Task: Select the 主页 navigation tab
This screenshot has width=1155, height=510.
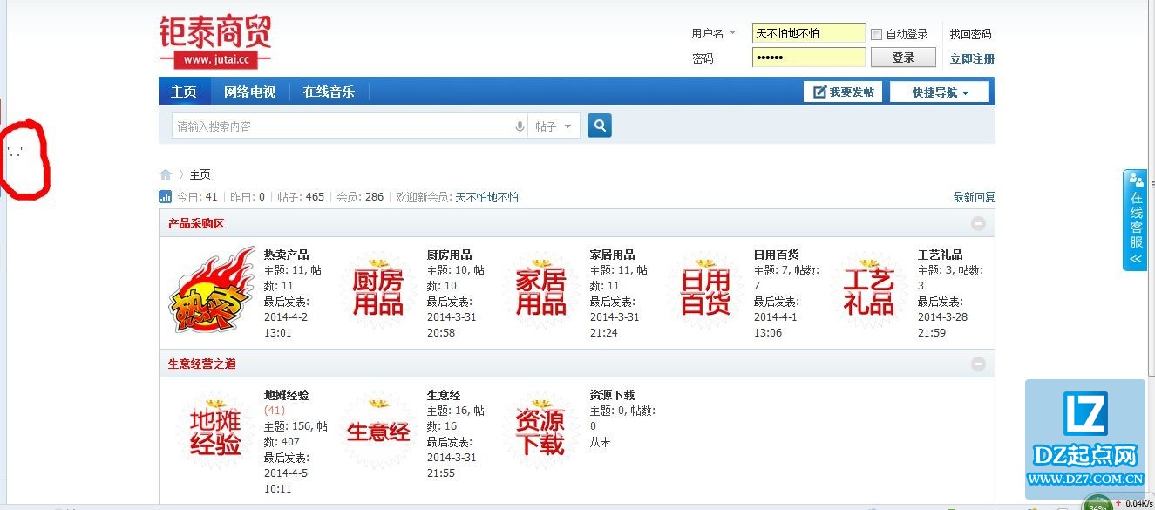Action: (184, 92)
